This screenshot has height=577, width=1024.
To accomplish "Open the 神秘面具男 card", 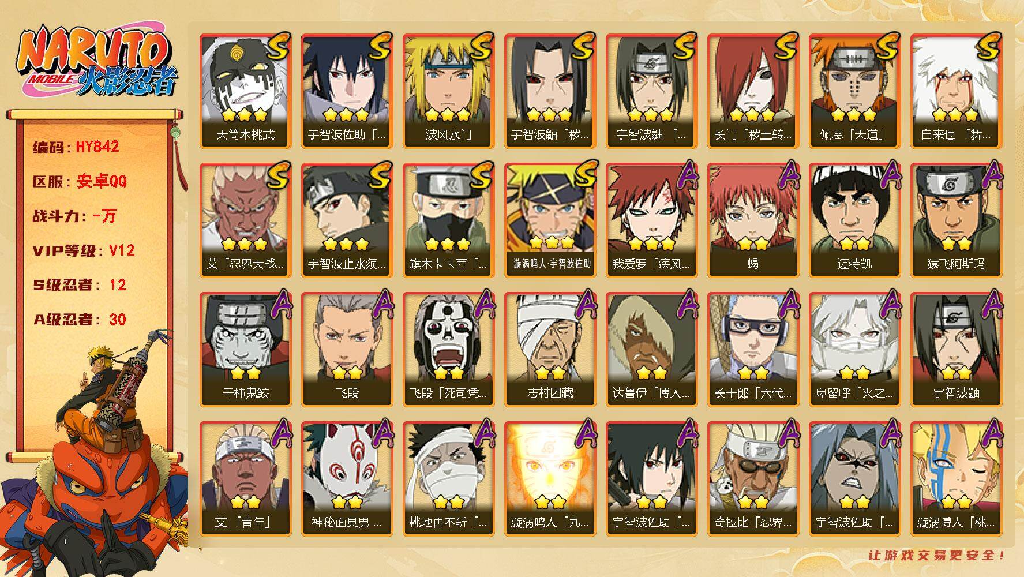I will point(347,478).
